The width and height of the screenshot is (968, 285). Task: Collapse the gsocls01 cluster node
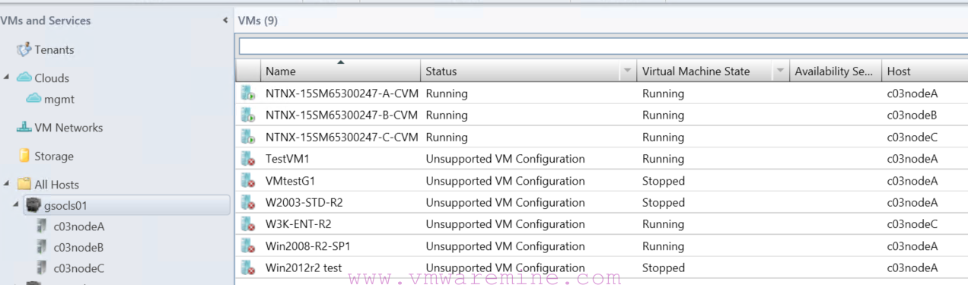(17, 205)
